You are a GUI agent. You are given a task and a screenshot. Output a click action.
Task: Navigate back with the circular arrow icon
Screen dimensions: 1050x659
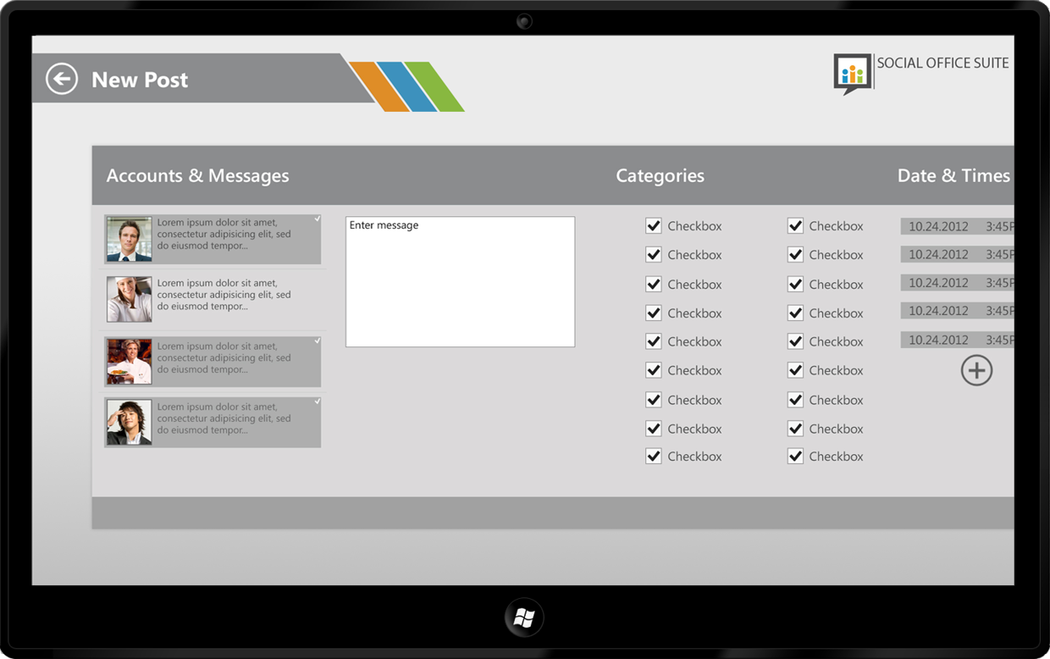60,78
